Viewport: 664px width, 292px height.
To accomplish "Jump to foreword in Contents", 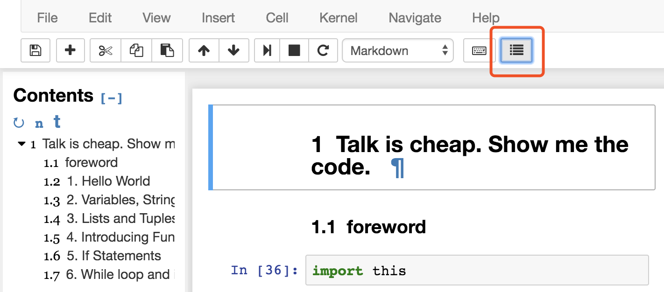I will 92,162.
